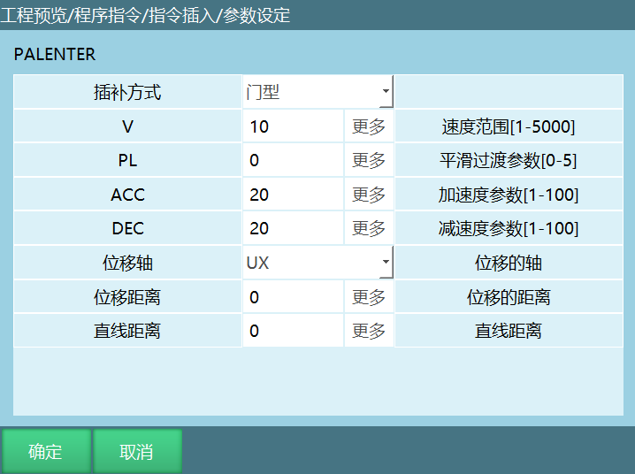Cancel with the 取消 button
Screen dimensions: 635x474
137,452
